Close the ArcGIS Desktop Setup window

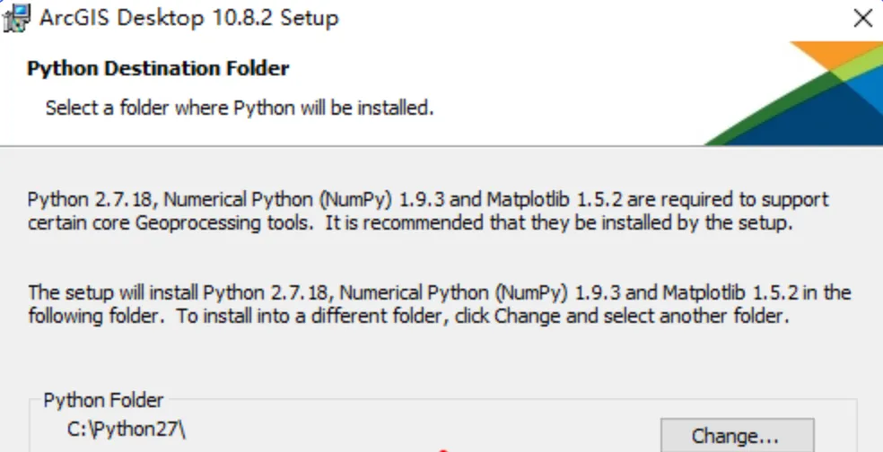[862, 19]
